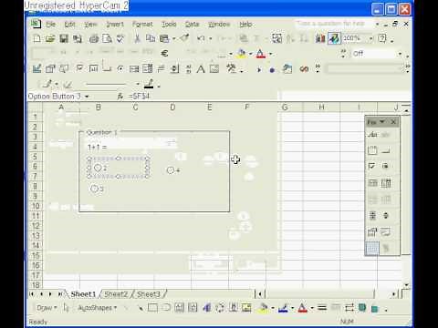Click the 3-D Style icon
Image resolution: width=438 pixels, height=328 pixels.
(x=375, y=309)
